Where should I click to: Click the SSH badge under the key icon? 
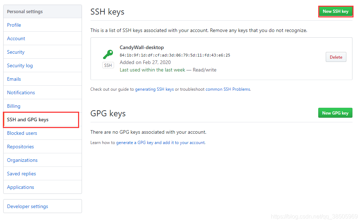click(108, 65)
